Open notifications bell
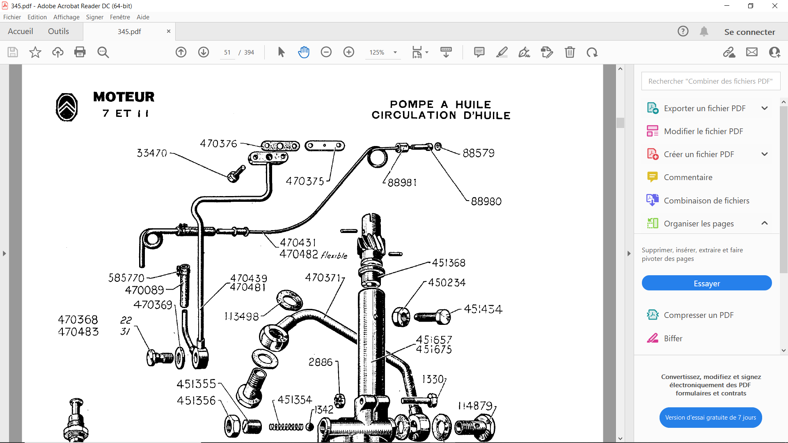788x443 pixels. [x=704, y=32]
